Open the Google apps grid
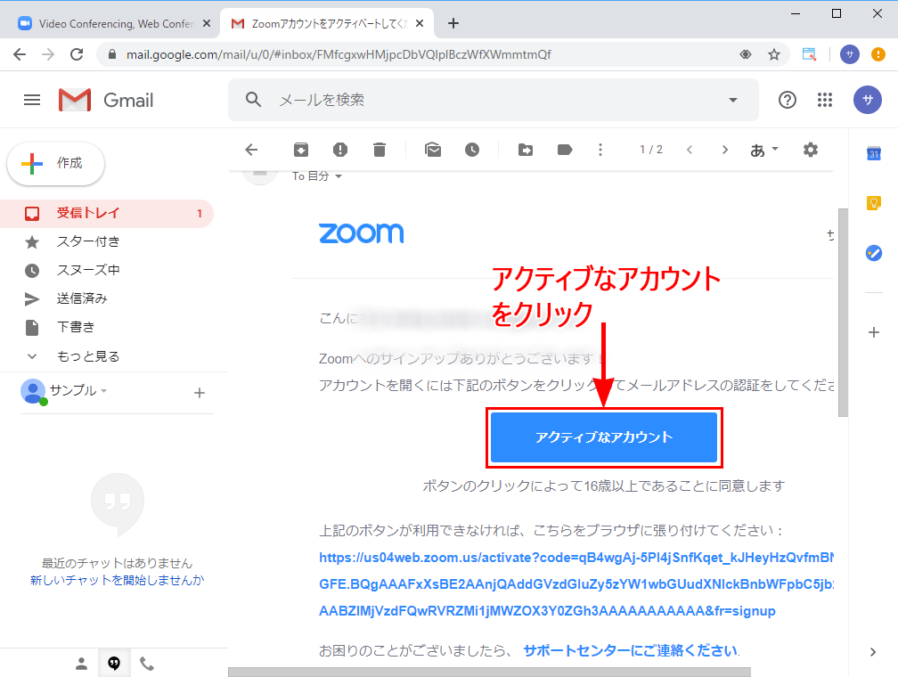 tap(825, 100)
